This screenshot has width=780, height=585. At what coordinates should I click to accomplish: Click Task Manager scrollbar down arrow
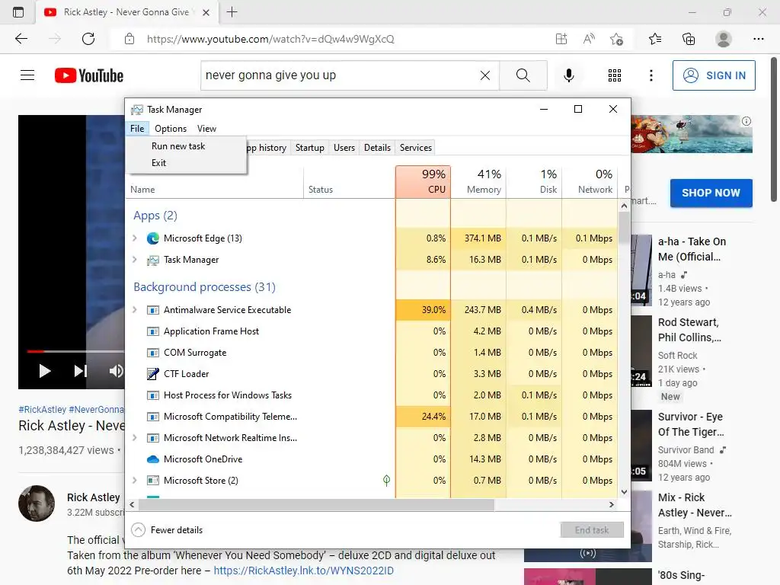pos(624,492)
